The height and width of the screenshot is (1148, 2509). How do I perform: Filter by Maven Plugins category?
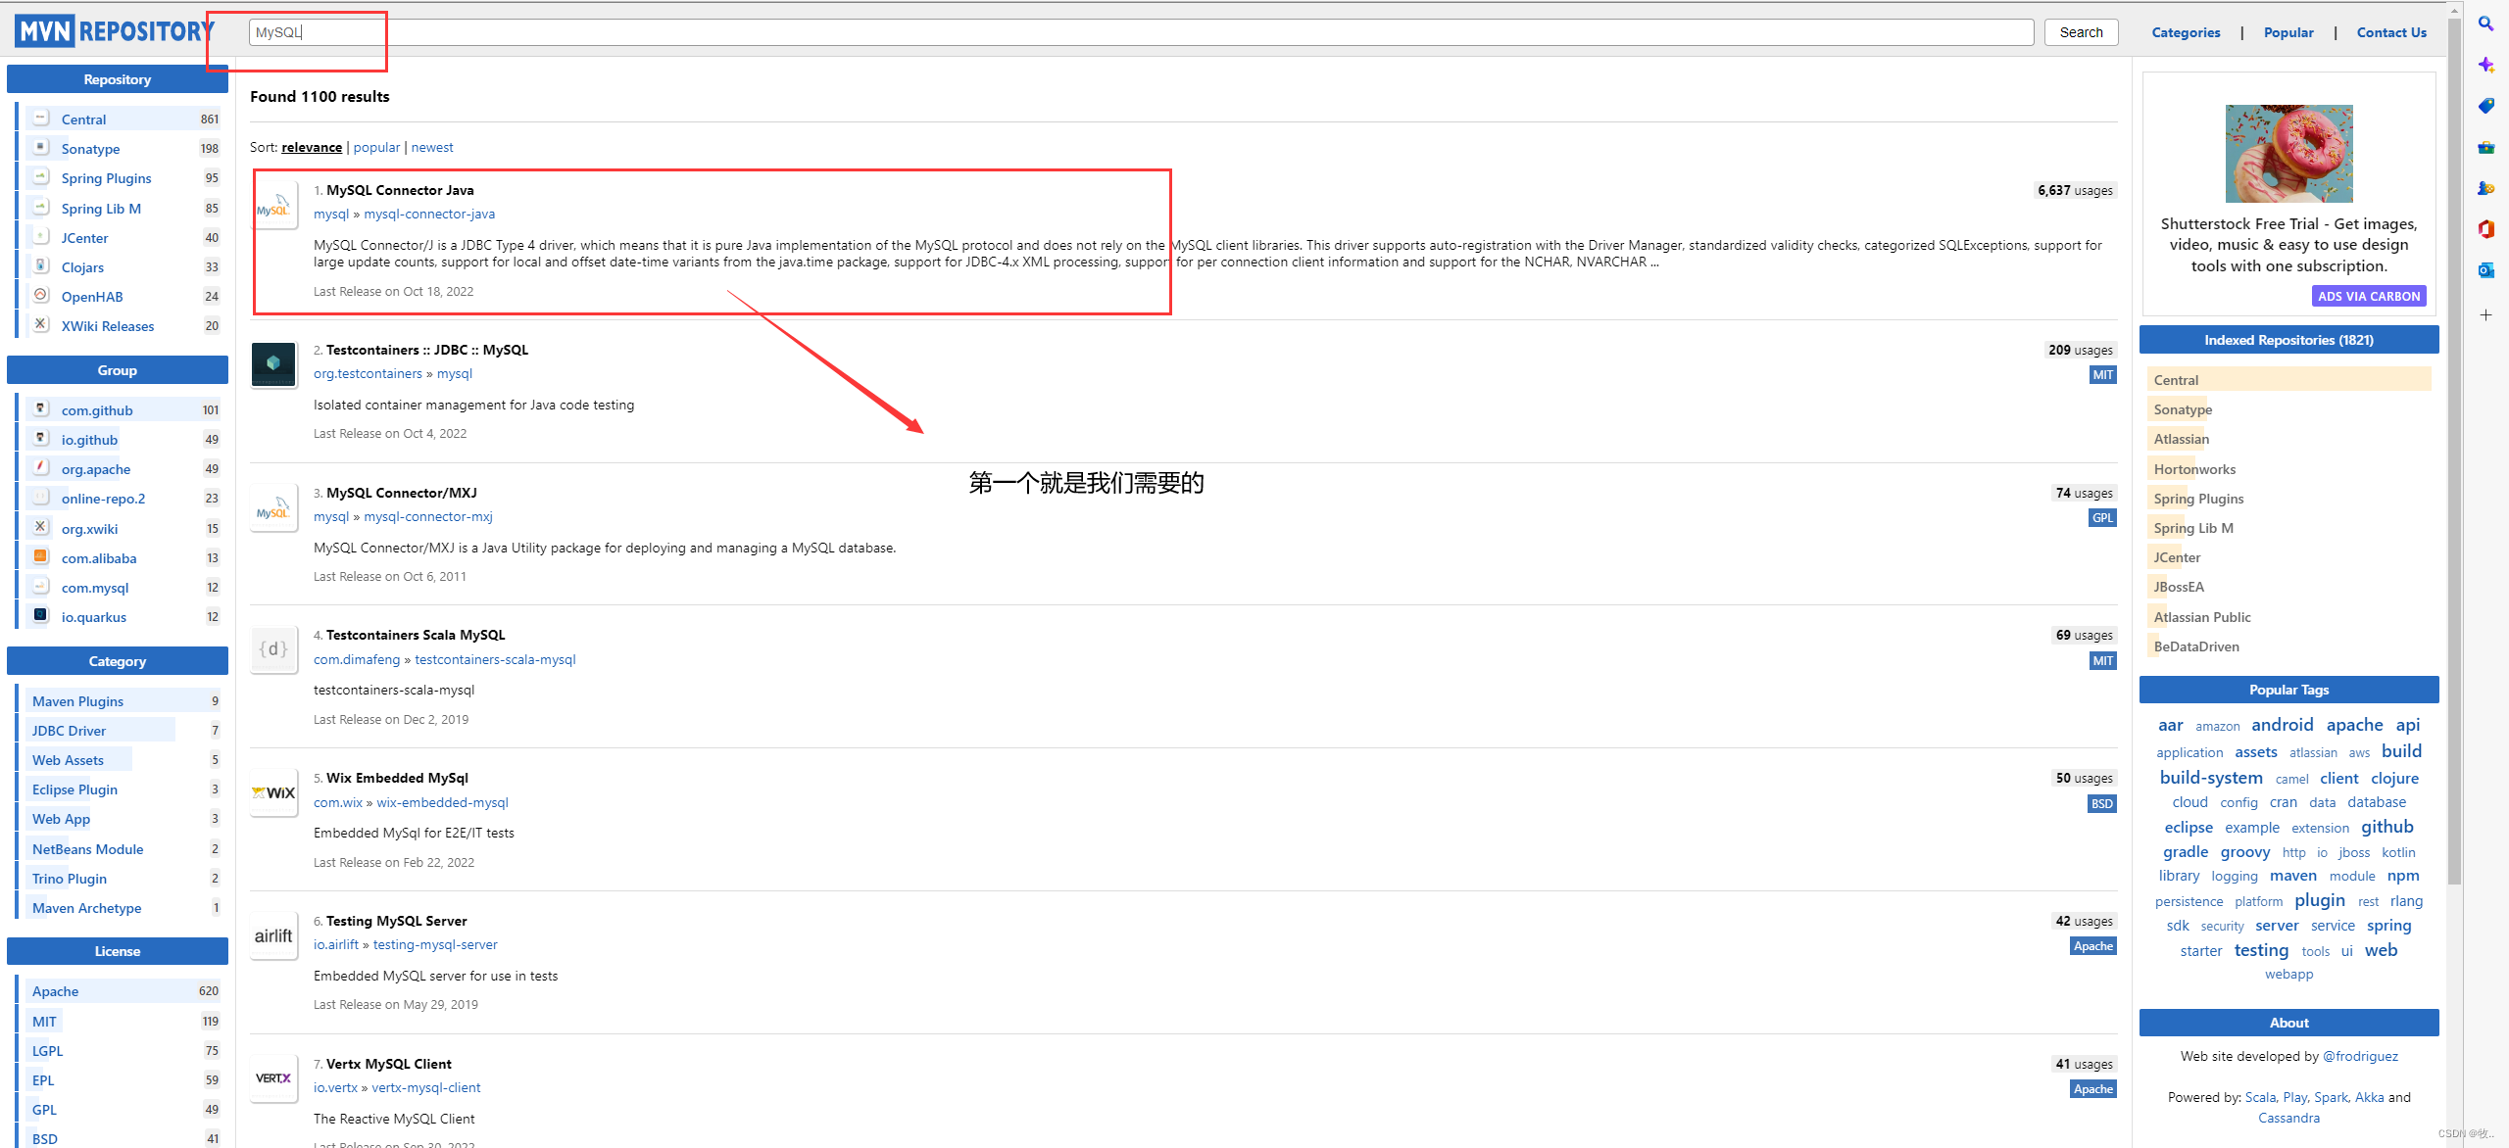click(77, 701)
